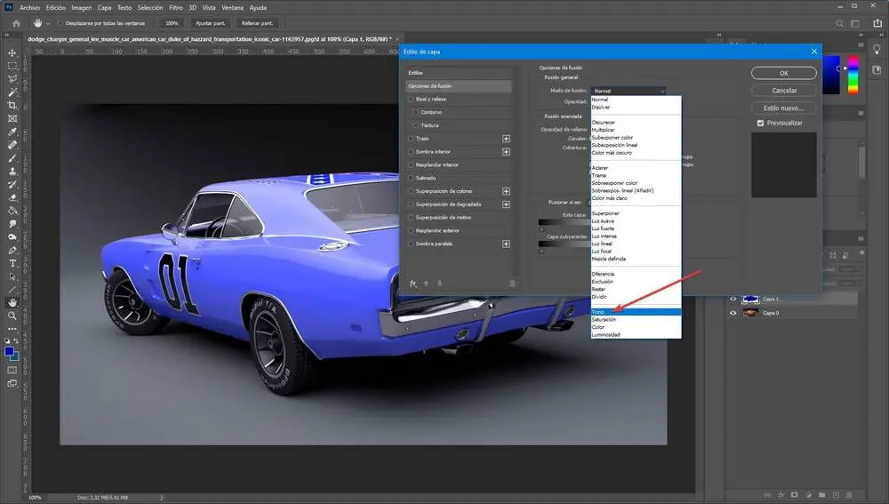The height and width of the screenshot is (504, 889).
Task: Select the Horizontal Type tool
Action: point(12,263)
